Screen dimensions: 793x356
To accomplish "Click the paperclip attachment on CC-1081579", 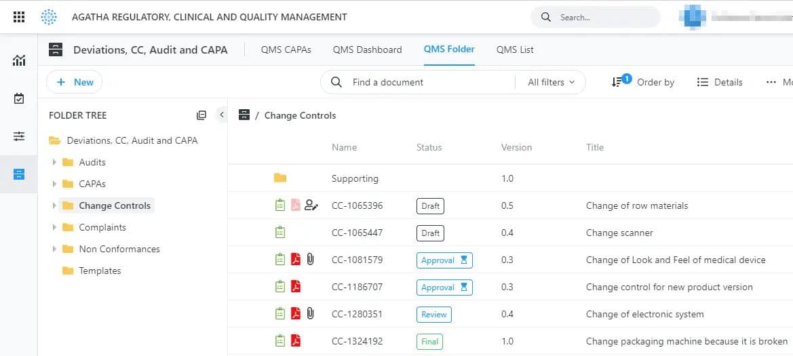I will tap(311, 259).
